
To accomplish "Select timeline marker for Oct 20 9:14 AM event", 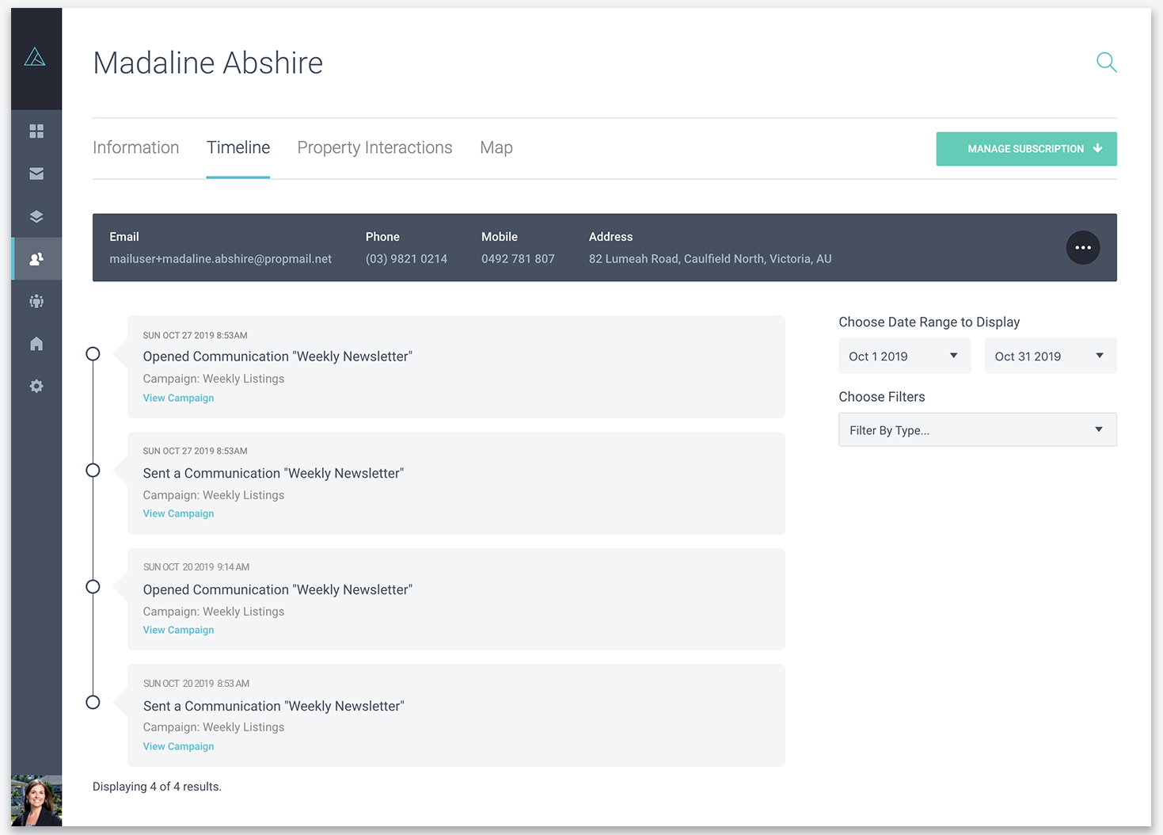I will (93, 586).
